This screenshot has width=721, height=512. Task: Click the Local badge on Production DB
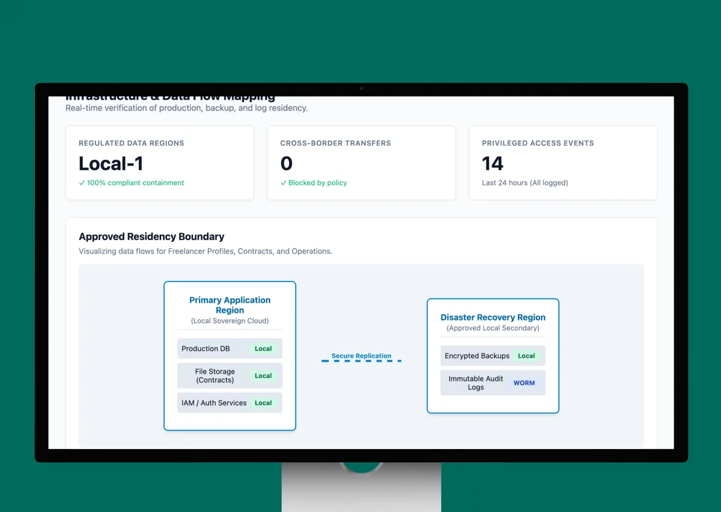pos(263,349)
